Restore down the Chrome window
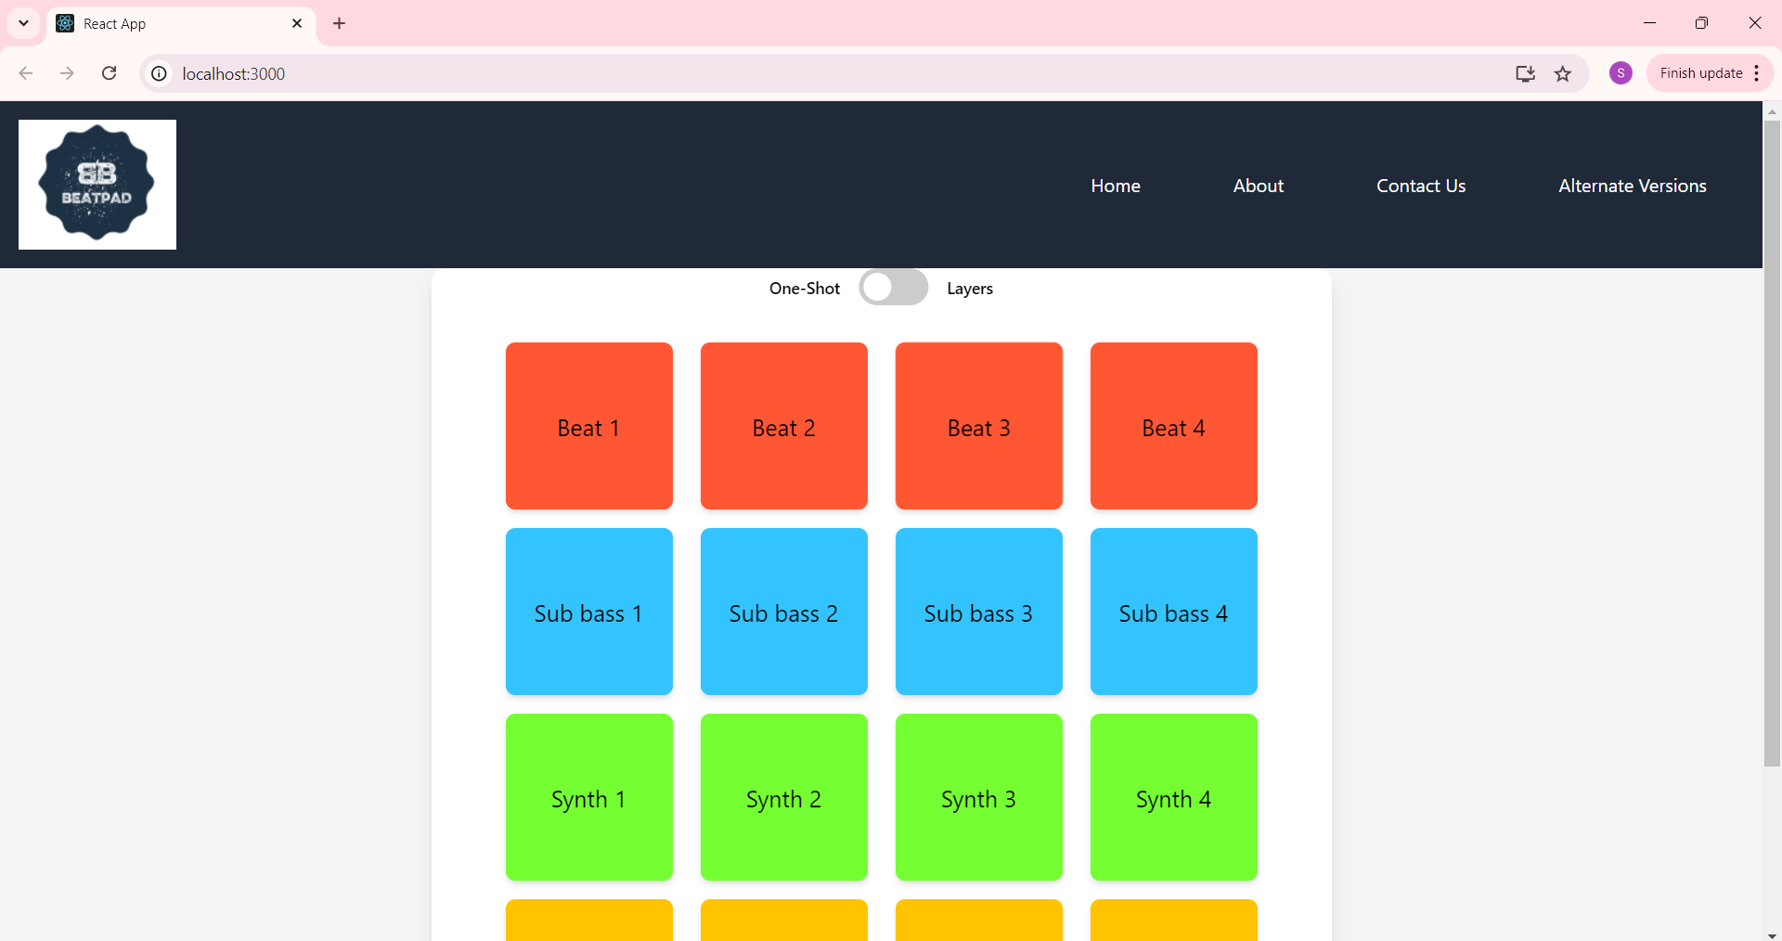The height and width of the screenshot is (941, 1782). (1701, 23)
